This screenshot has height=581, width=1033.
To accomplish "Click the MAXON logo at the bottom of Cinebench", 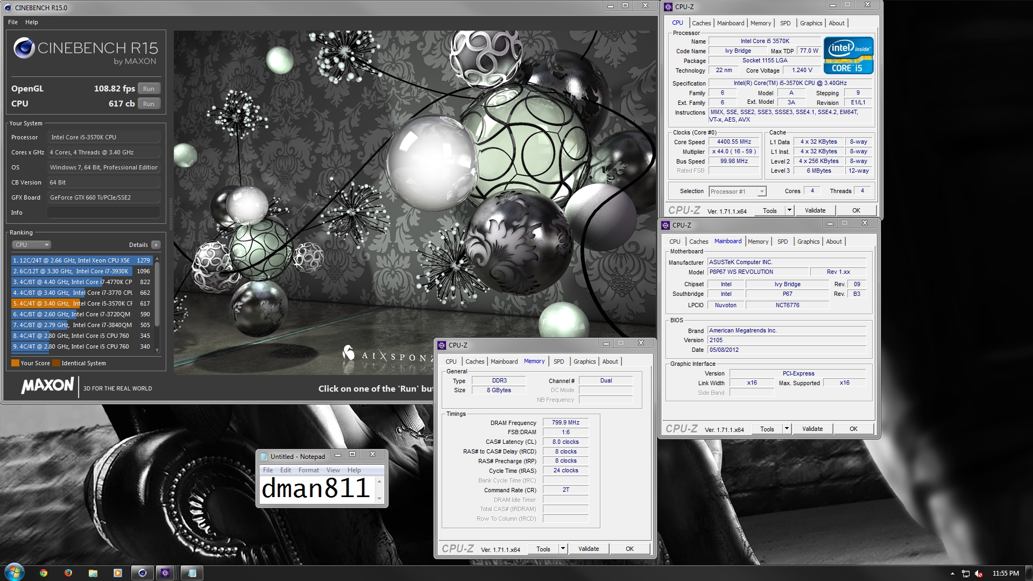I will [47, 385].
